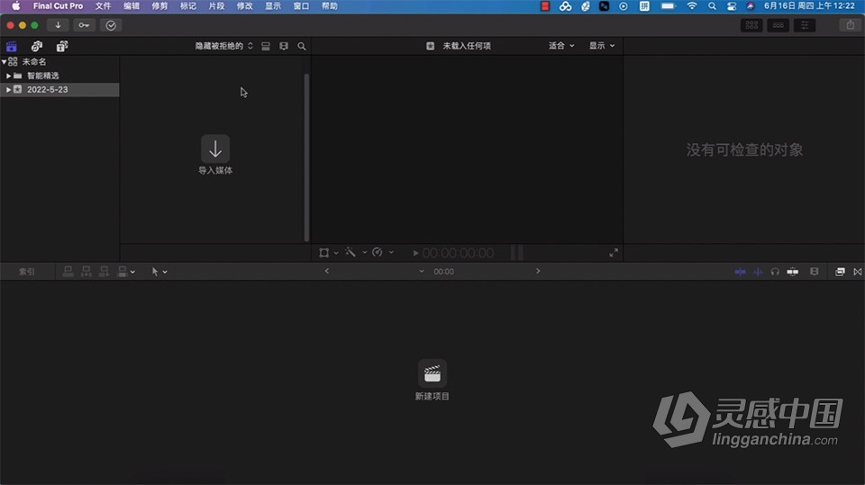Open browser search magnifier

(302, 46)
